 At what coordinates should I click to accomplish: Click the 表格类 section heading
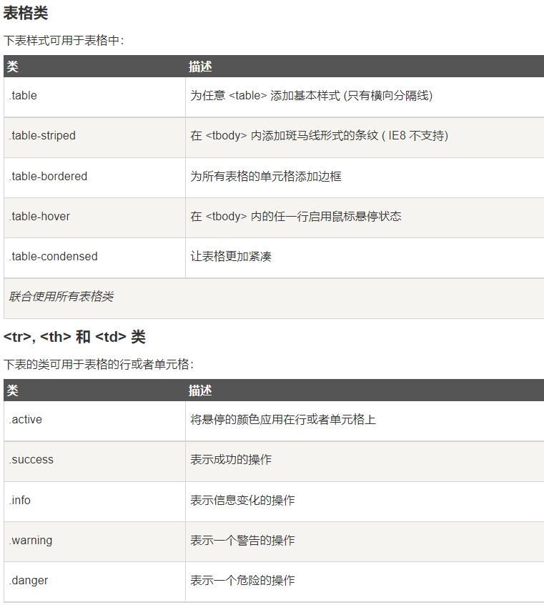[x=26, y=13]
